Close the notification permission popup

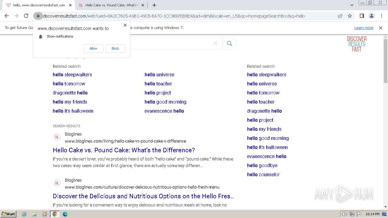point(125,25)
